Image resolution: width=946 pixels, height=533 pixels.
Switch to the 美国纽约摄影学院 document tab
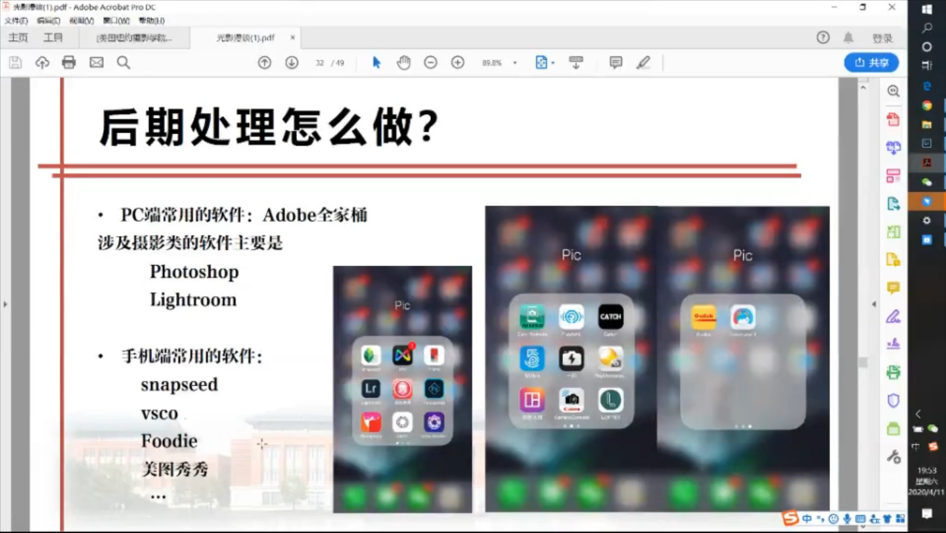(x=134, y=38)
